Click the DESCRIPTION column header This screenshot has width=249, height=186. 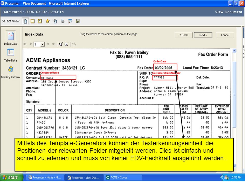[x=115, y=110]
